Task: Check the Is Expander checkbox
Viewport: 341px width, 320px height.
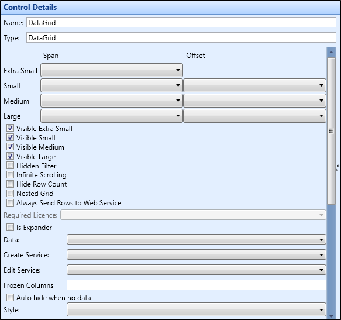Action: pyautogui.click(x=10, y=228)
